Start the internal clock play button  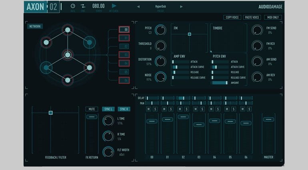coord(114,6)
